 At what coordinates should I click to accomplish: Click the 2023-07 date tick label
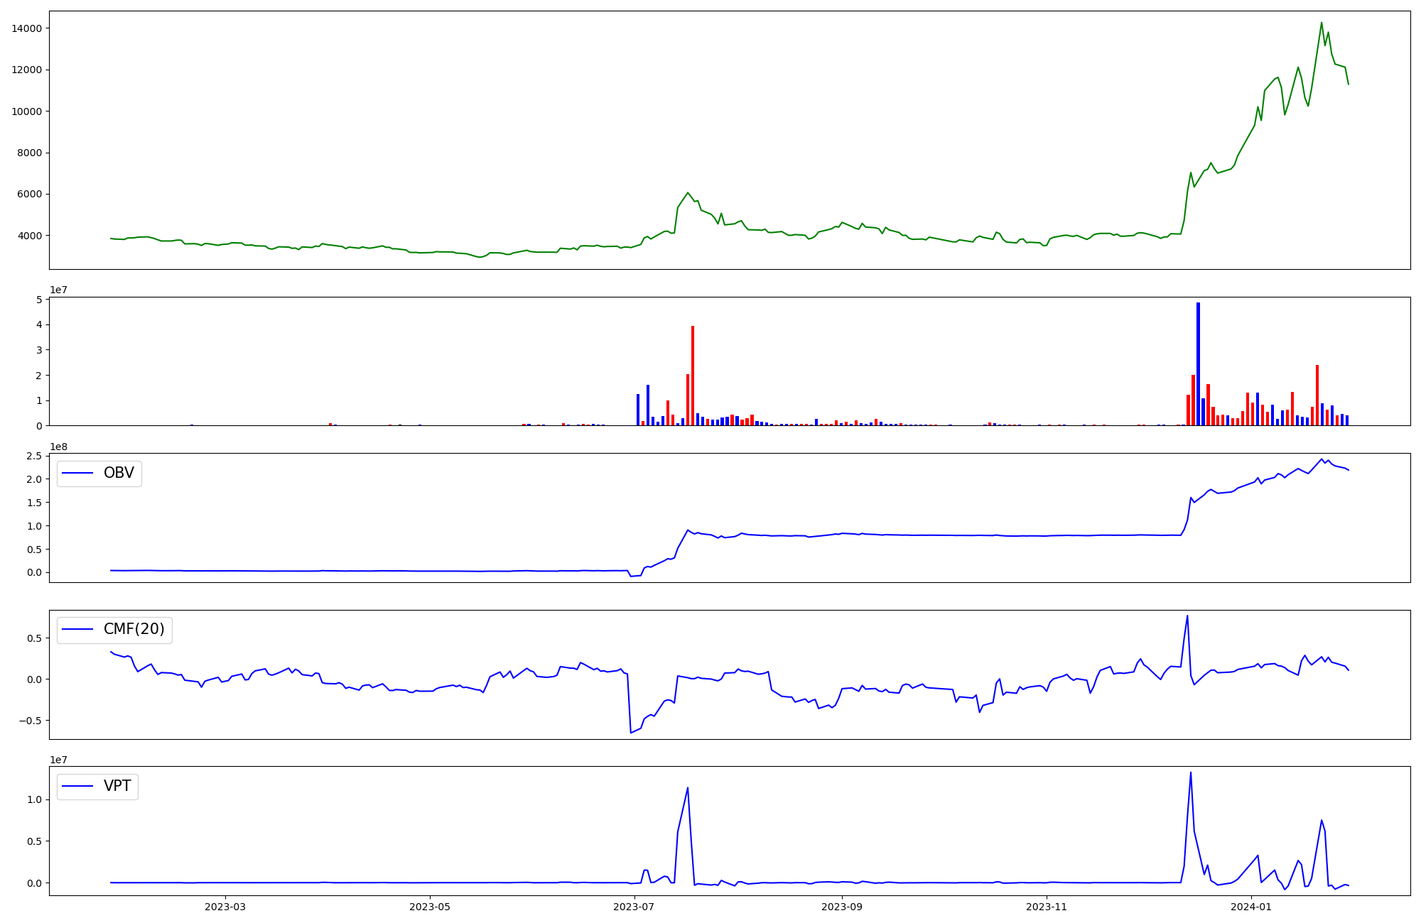point(634,906)
